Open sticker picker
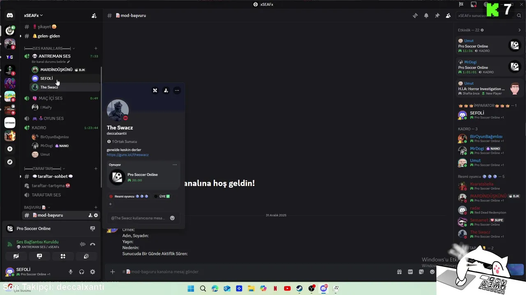Screen dimensions: 526x295 [x=421, y=272]
